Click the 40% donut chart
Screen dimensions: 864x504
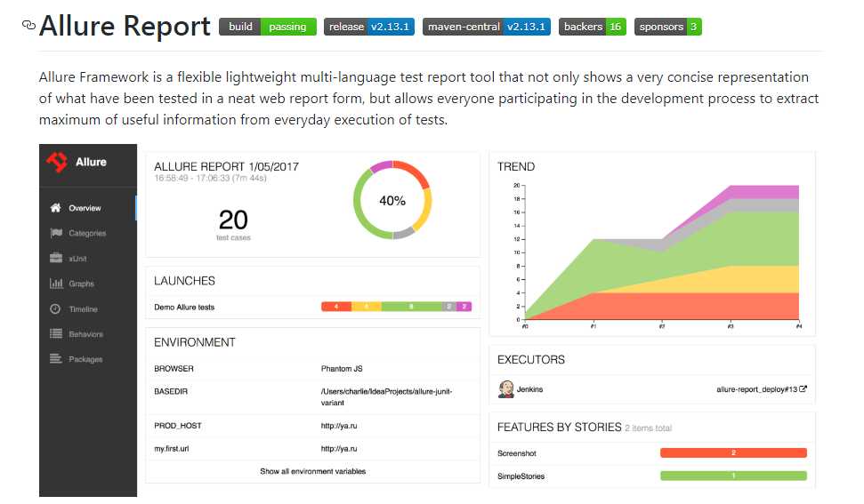(392, 200)
